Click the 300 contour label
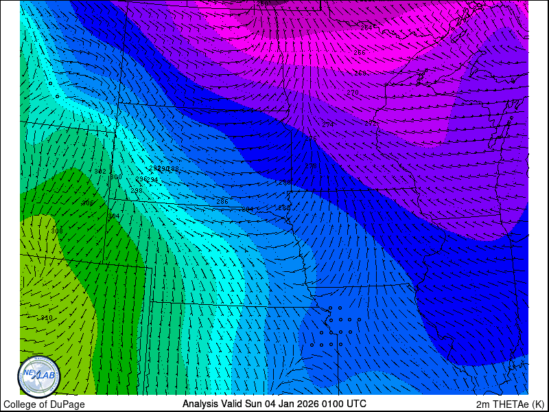The height and width of the screenshot is (412, 549). (x=116, y=177)
